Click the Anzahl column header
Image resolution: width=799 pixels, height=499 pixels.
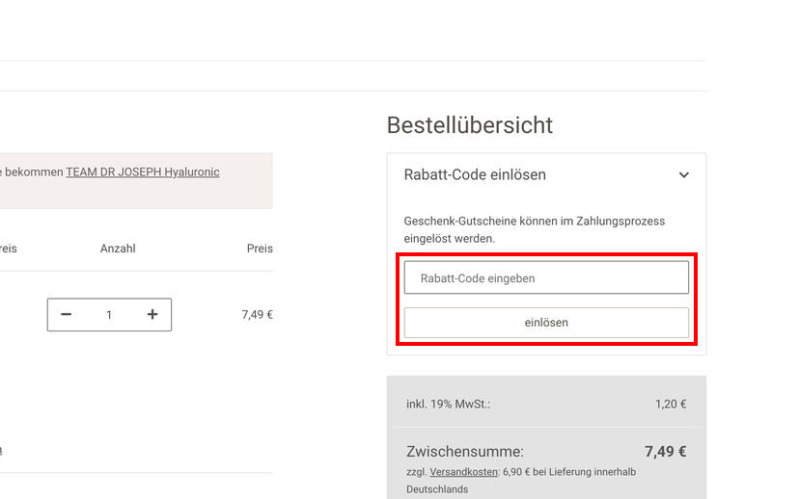pyautogui.click(x=118, y=249)
